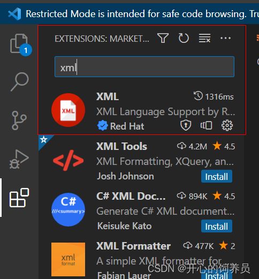The height and width of the screenshot is (279, 259).
Task: Open the Source Control view
Action: [19, 120]
